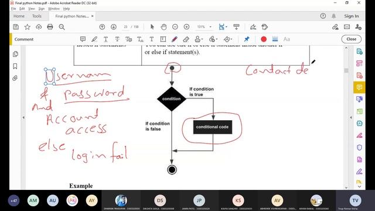This screenshot has width=375, height=211.
Task: Select the add text comment tool
Action: [x=152, y=39]
